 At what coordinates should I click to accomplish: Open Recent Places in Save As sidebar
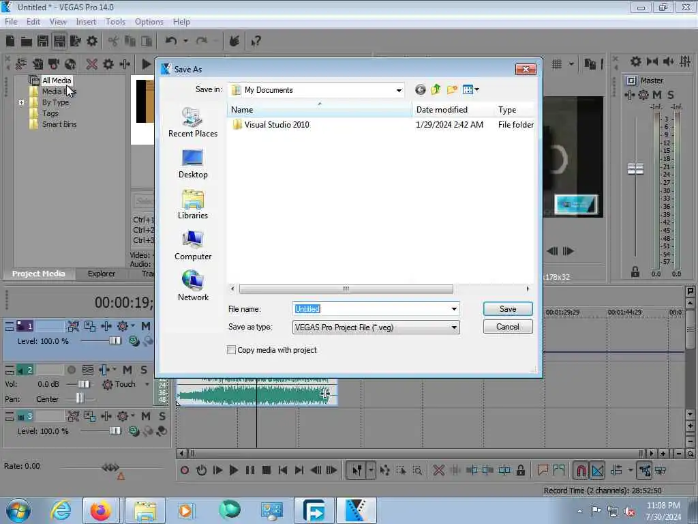click(x=193, y=123)
